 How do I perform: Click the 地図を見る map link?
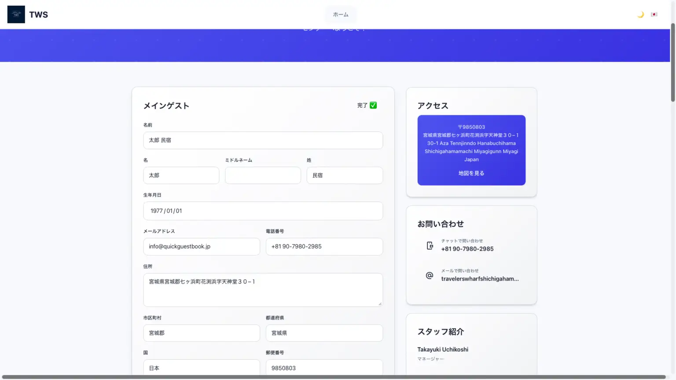coord(471,173)
